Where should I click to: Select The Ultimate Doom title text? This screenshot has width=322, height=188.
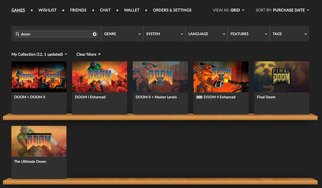[x=30, y=161]
